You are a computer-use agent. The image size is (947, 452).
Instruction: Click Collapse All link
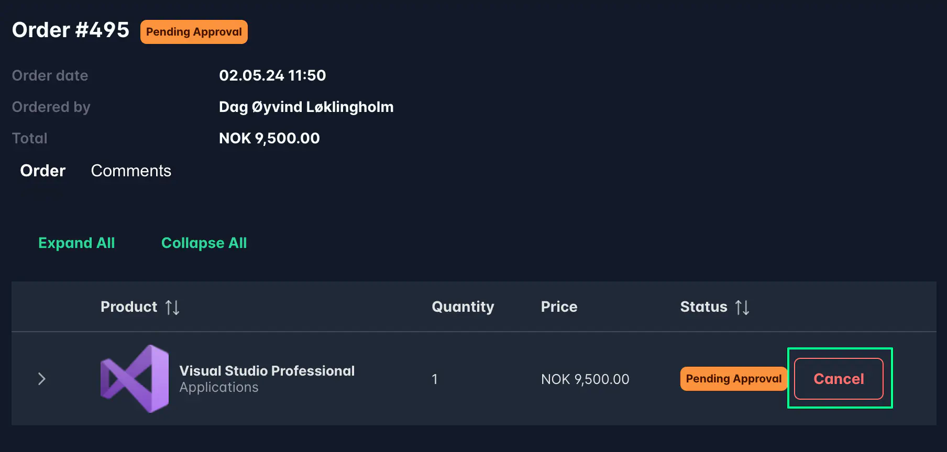[204, 243]
